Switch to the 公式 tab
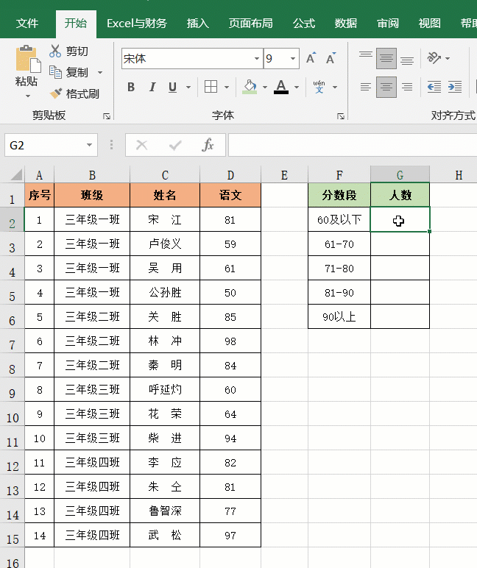Image resolution: width=477 pixels, height=568 pixels. (x=304, y=24)
